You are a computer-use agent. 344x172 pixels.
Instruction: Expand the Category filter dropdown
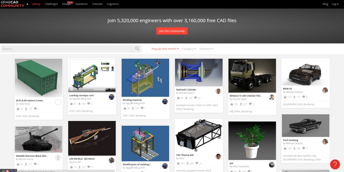pos(189,49)
